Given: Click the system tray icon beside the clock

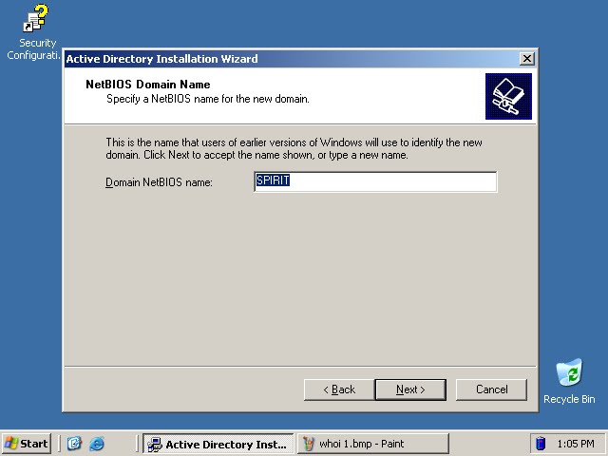Looking at the screenshot, I should click(x=541, y=444).
